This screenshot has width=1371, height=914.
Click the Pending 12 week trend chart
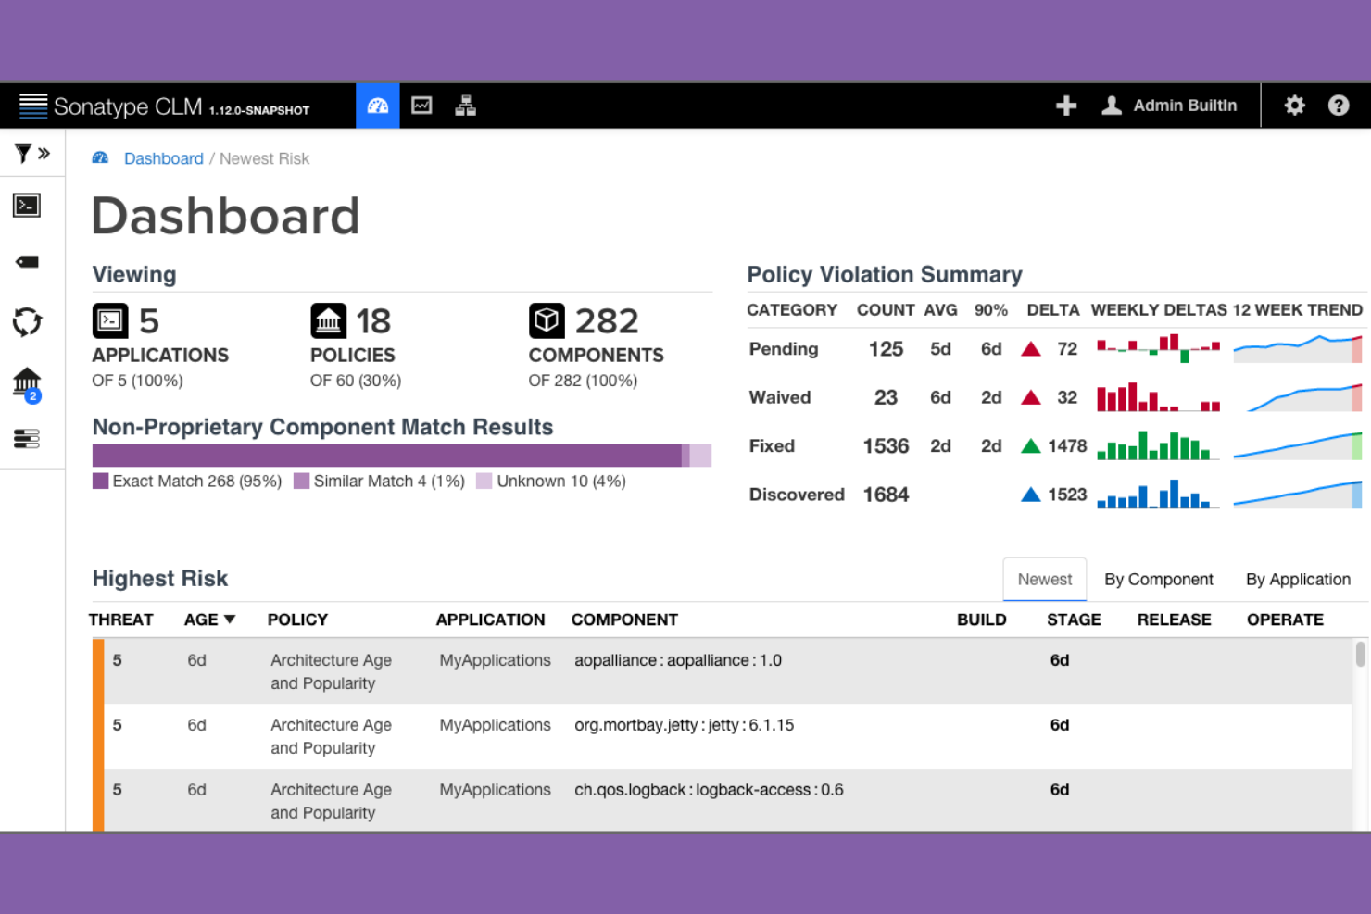click(1298, 348)
